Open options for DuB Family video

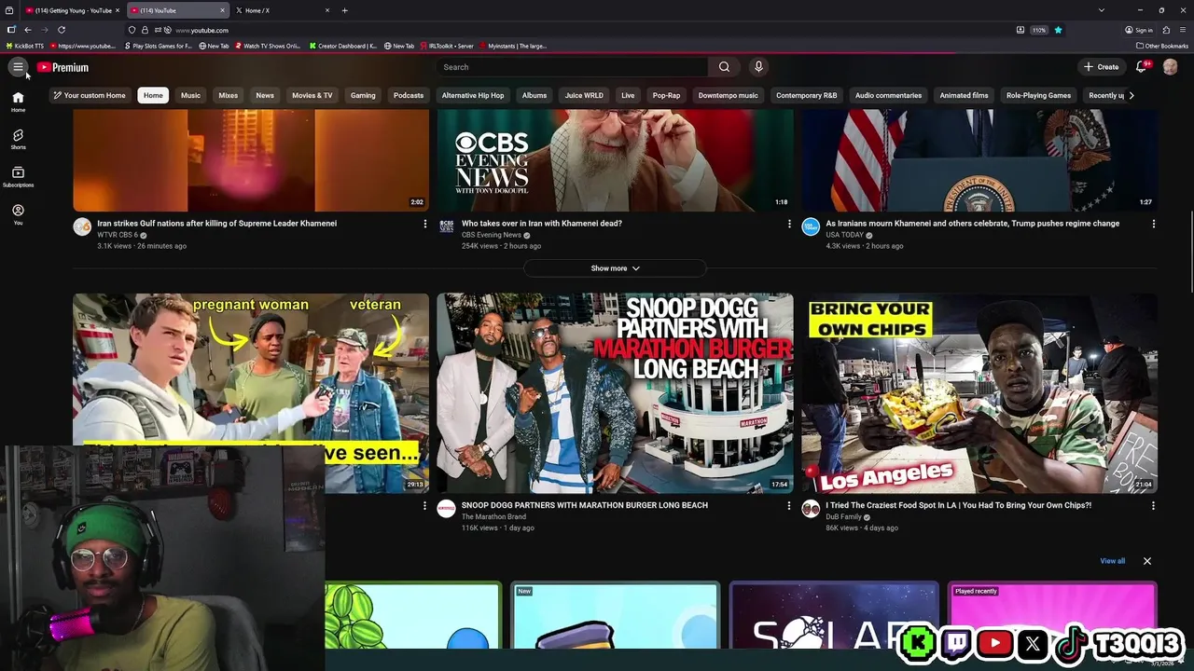tap(1153, 505)
